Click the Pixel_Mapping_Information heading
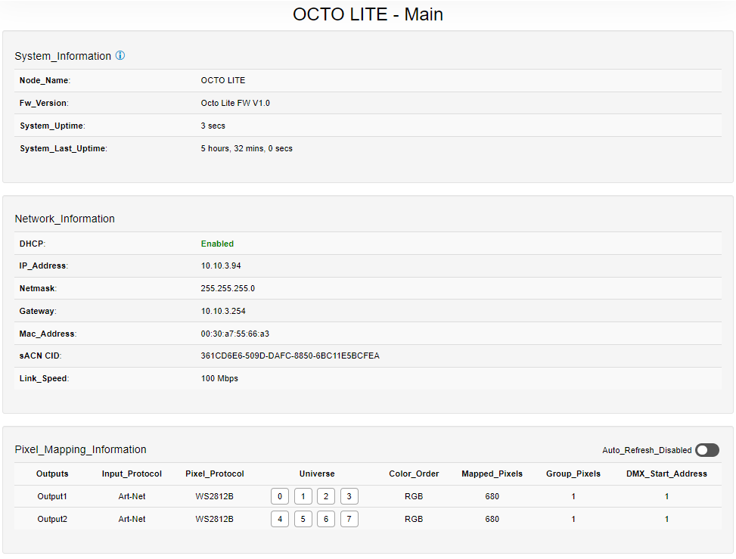 coord(81,449)
